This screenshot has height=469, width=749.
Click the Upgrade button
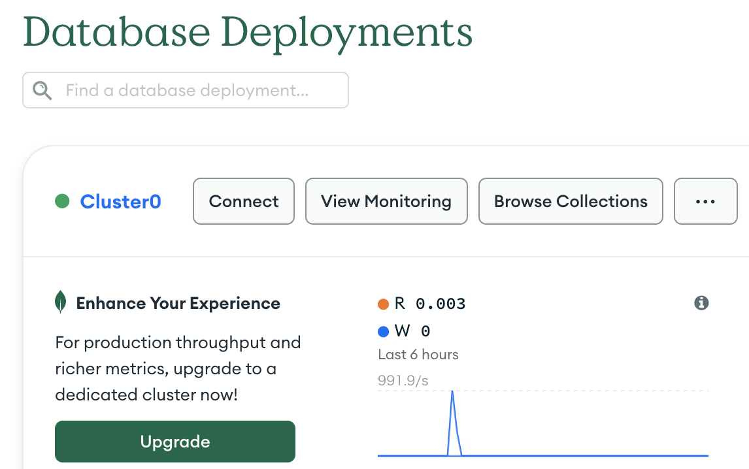(x=175, y=442)
